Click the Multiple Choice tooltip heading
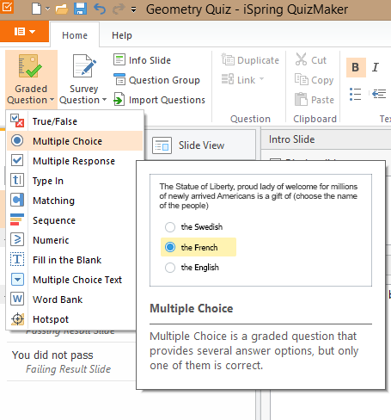Image resolution: width=391 pixels, height=420 pixels. click(192, 308)
